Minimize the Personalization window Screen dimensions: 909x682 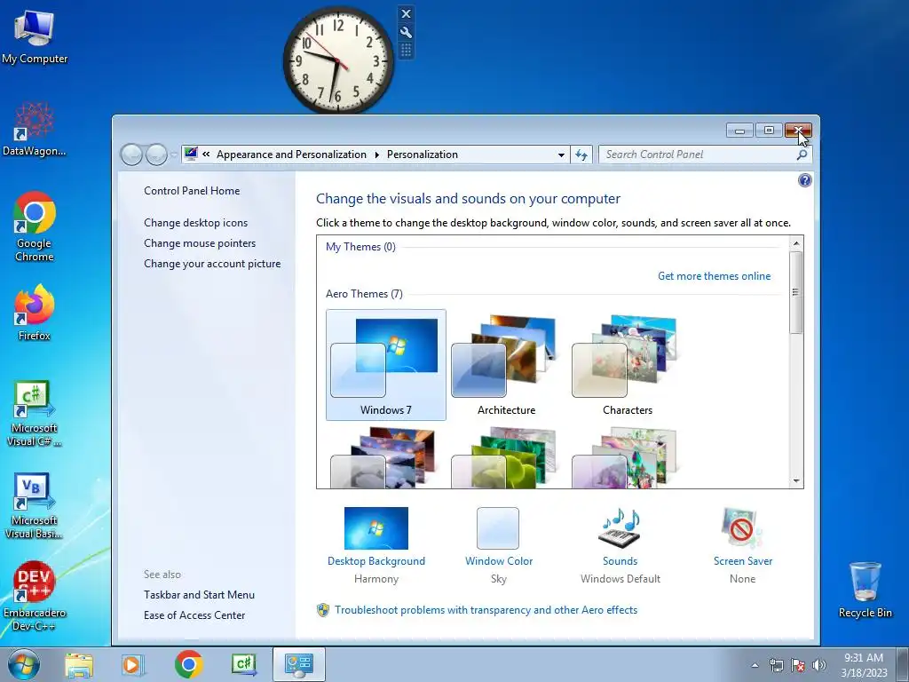tap(739, 131)
